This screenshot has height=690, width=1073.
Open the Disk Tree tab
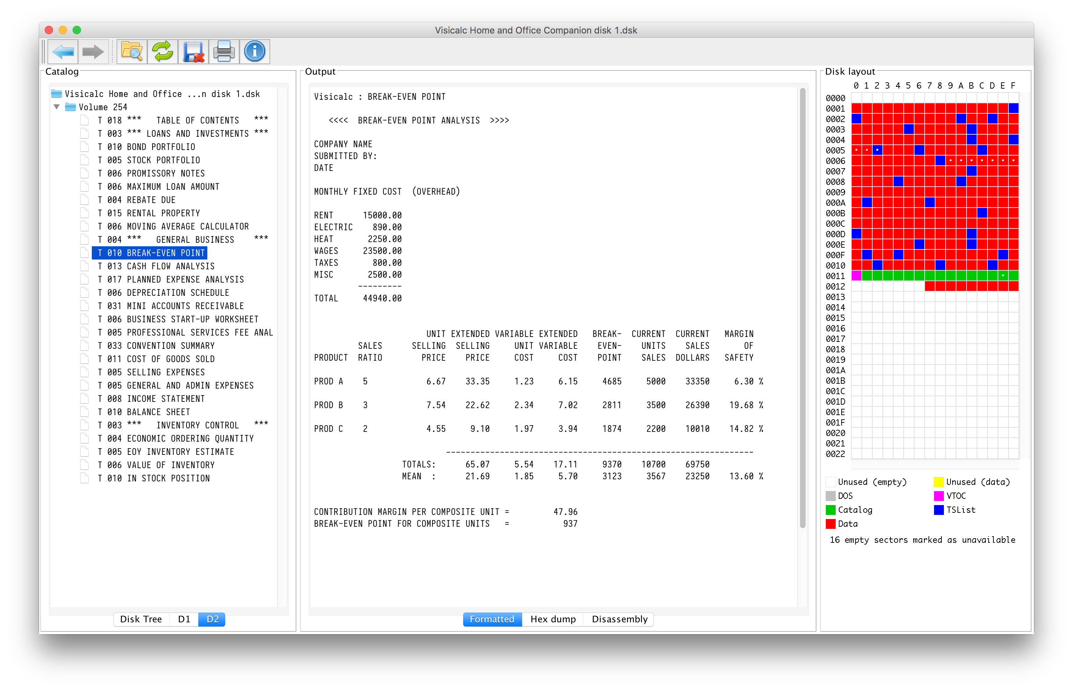click(x=141, y=619)
